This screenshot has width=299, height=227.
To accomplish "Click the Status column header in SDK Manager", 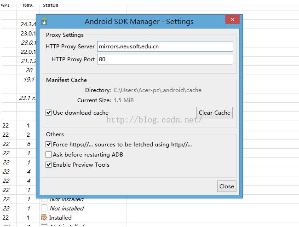I will tap(50, 5).
